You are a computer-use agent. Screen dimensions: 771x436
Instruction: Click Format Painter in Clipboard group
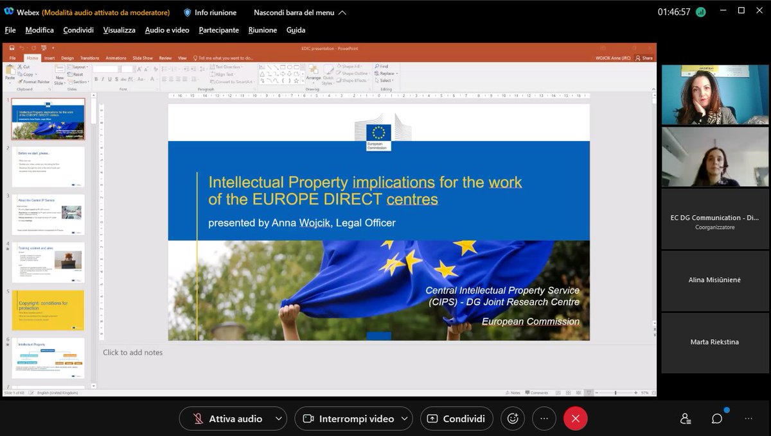point(34,82)
